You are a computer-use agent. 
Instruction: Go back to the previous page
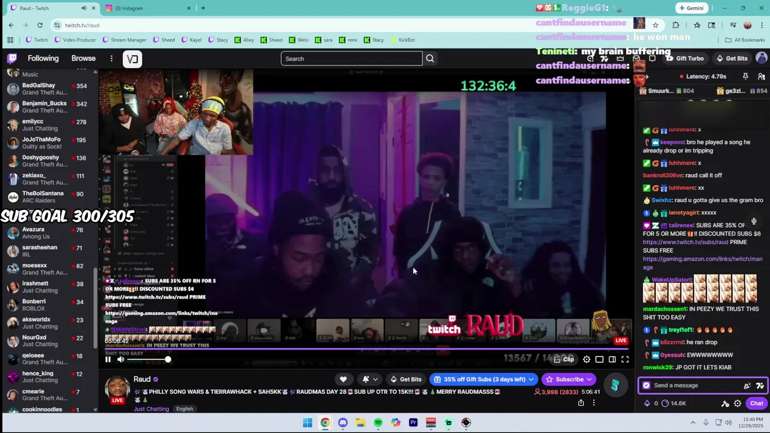pos(11,25)
